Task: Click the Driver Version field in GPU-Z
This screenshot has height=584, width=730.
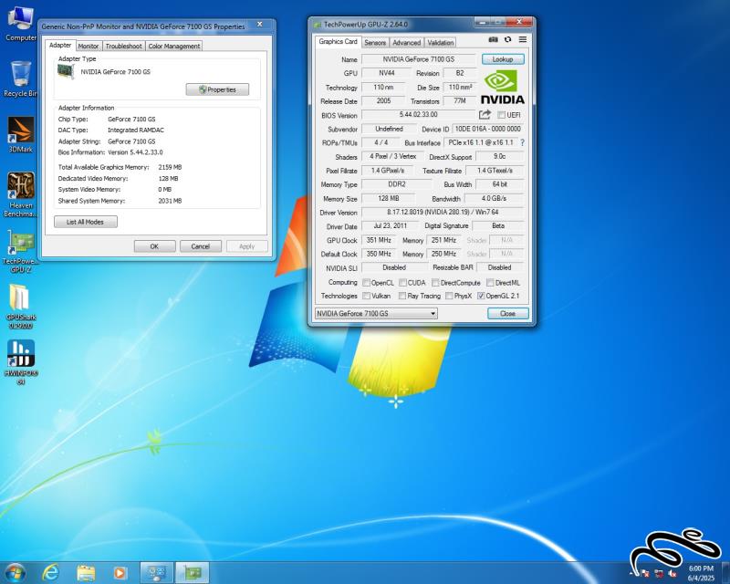Action: pyautogui.click(x=443, y=213)
